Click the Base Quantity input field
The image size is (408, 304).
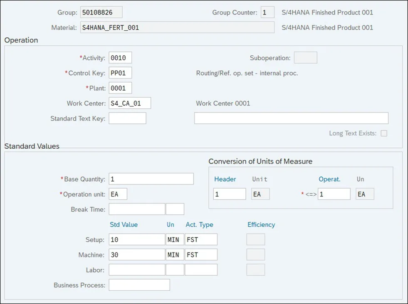coord(151,179)
